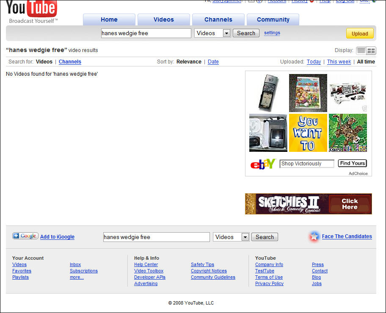Open the Videos tab

point(164,20)
